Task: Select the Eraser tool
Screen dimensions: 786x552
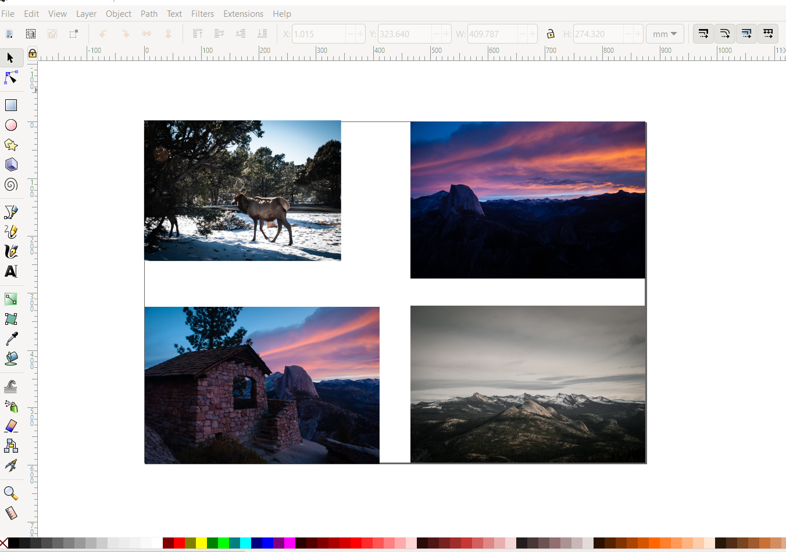Action: coord(10,426)
